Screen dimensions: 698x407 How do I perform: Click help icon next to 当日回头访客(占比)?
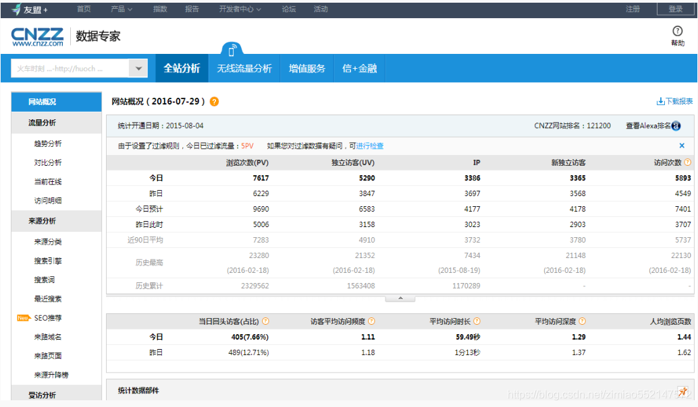click(x=265, y=321)
